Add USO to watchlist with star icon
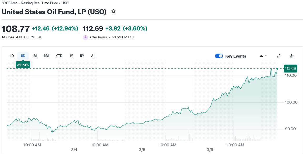304x154 pixels. point(113,12)
